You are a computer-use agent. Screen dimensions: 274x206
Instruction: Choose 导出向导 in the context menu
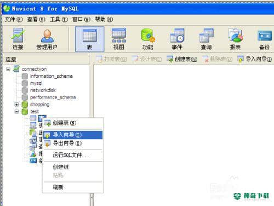(73, 143)
